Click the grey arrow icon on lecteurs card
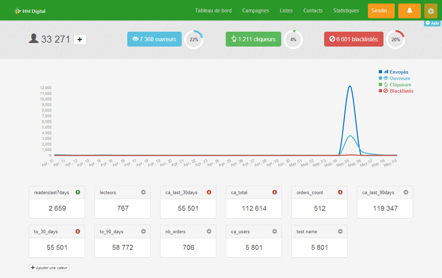 (143, 192)
